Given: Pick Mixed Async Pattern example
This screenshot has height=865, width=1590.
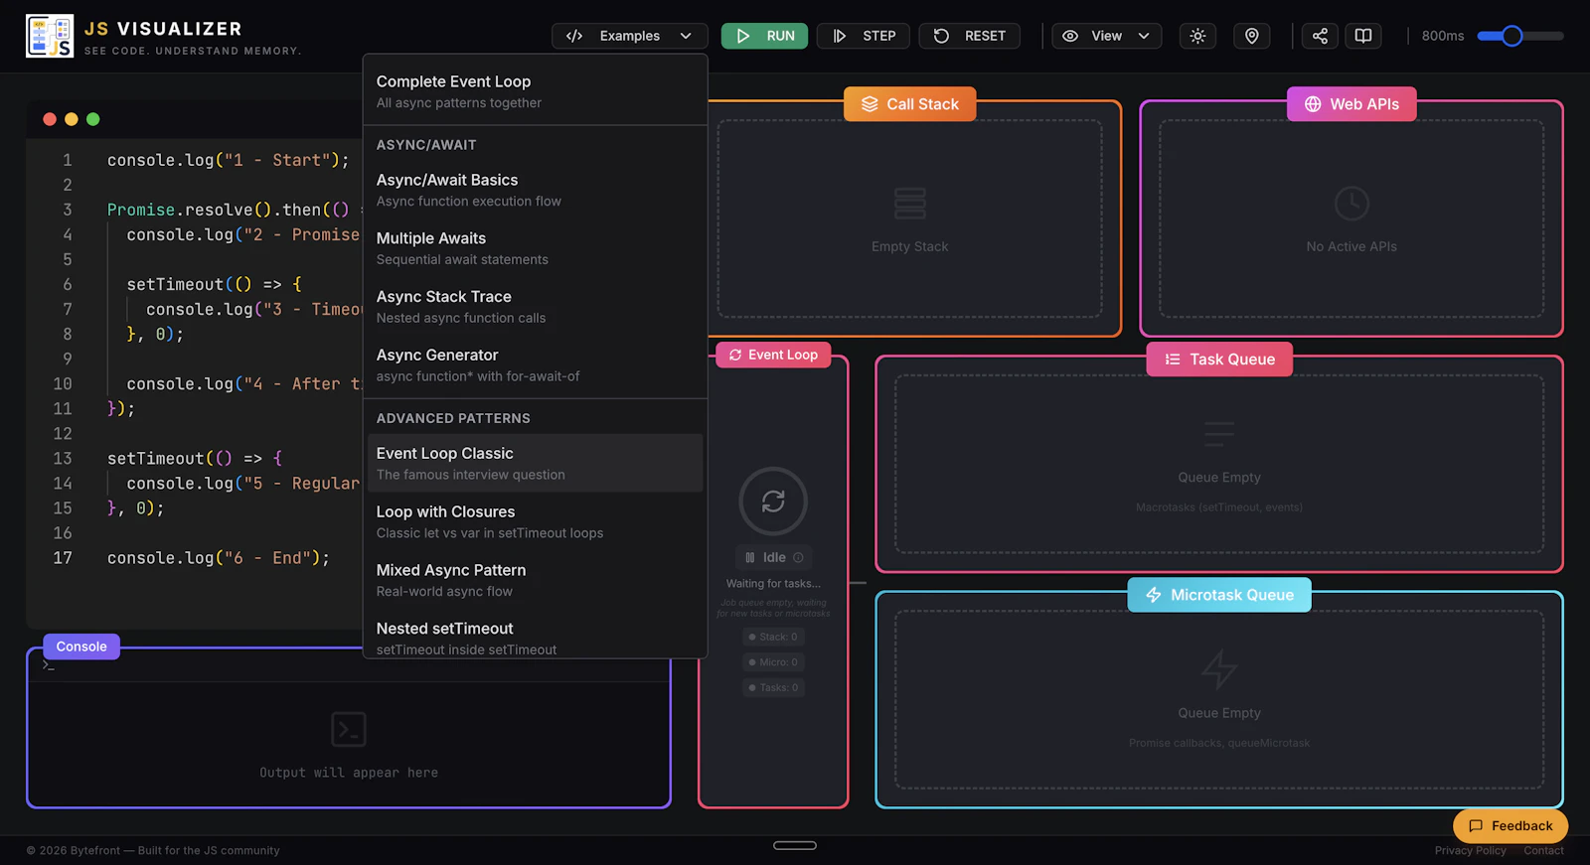Looking at the screenshot, I should pyautogui.click(x=535, y=580).
